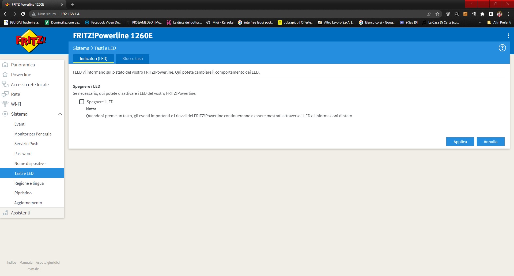Click the Panoramica house icon

click(x=5, y=65)
